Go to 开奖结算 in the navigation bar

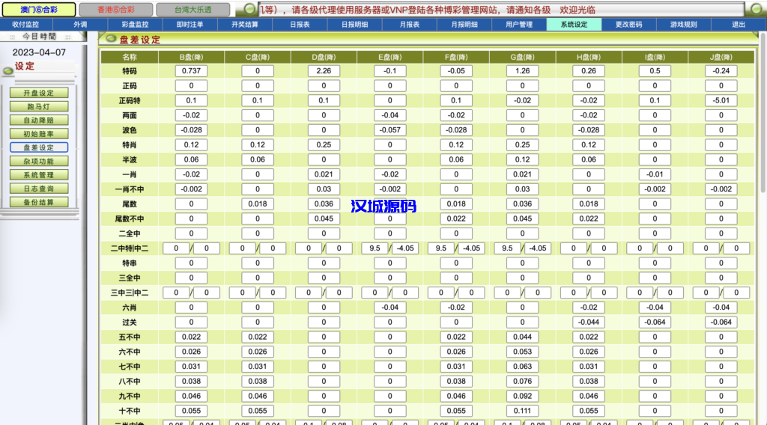click(x=244, y=25)
